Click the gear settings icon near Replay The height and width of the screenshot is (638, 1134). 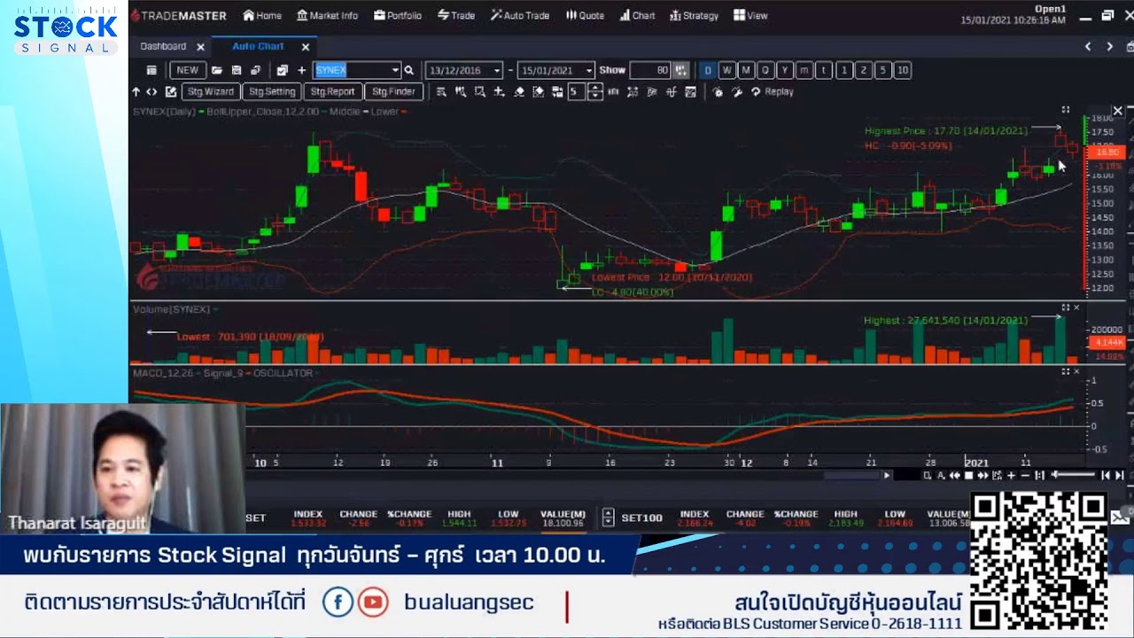coord(718,91)
